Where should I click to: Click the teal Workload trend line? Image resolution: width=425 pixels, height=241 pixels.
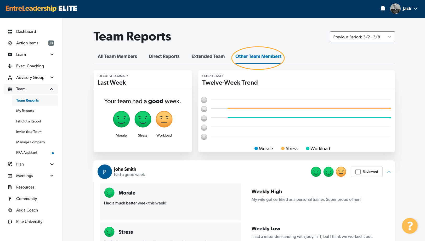tap(309, 117)
